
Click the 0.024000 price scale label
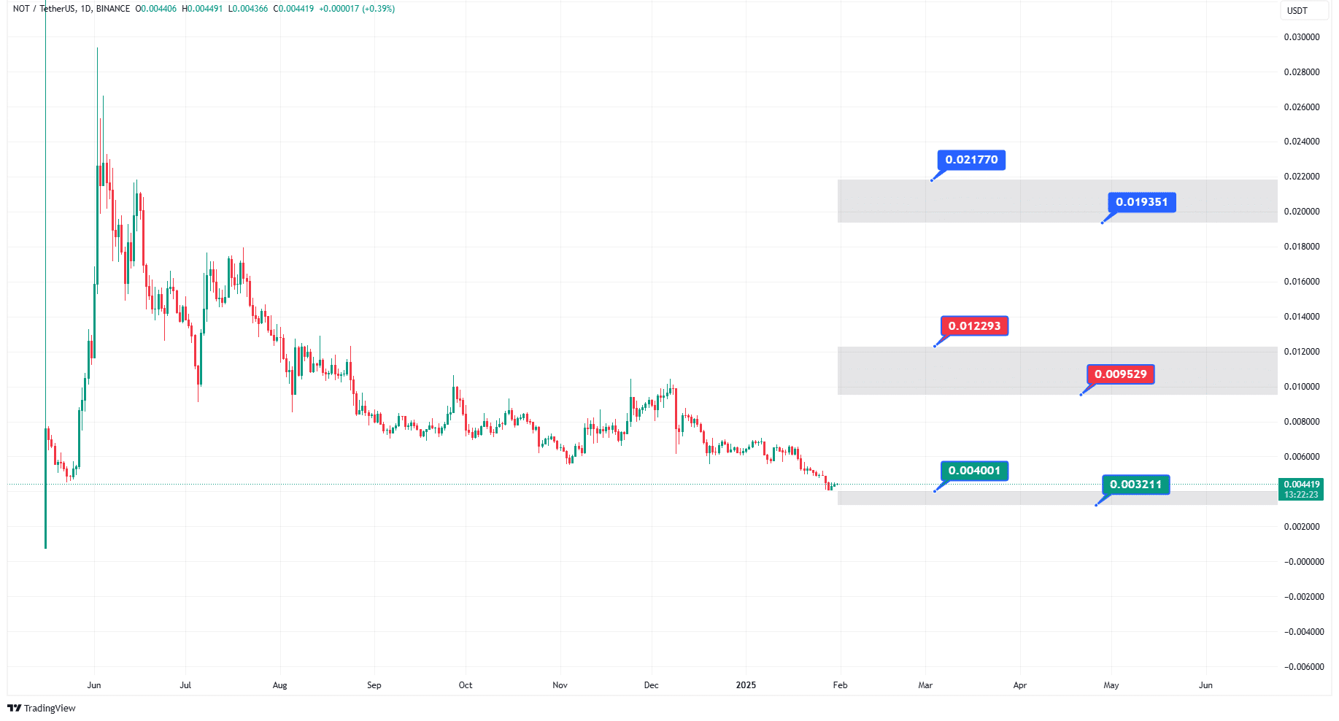pyautogui.click(x=1302, y=142)
